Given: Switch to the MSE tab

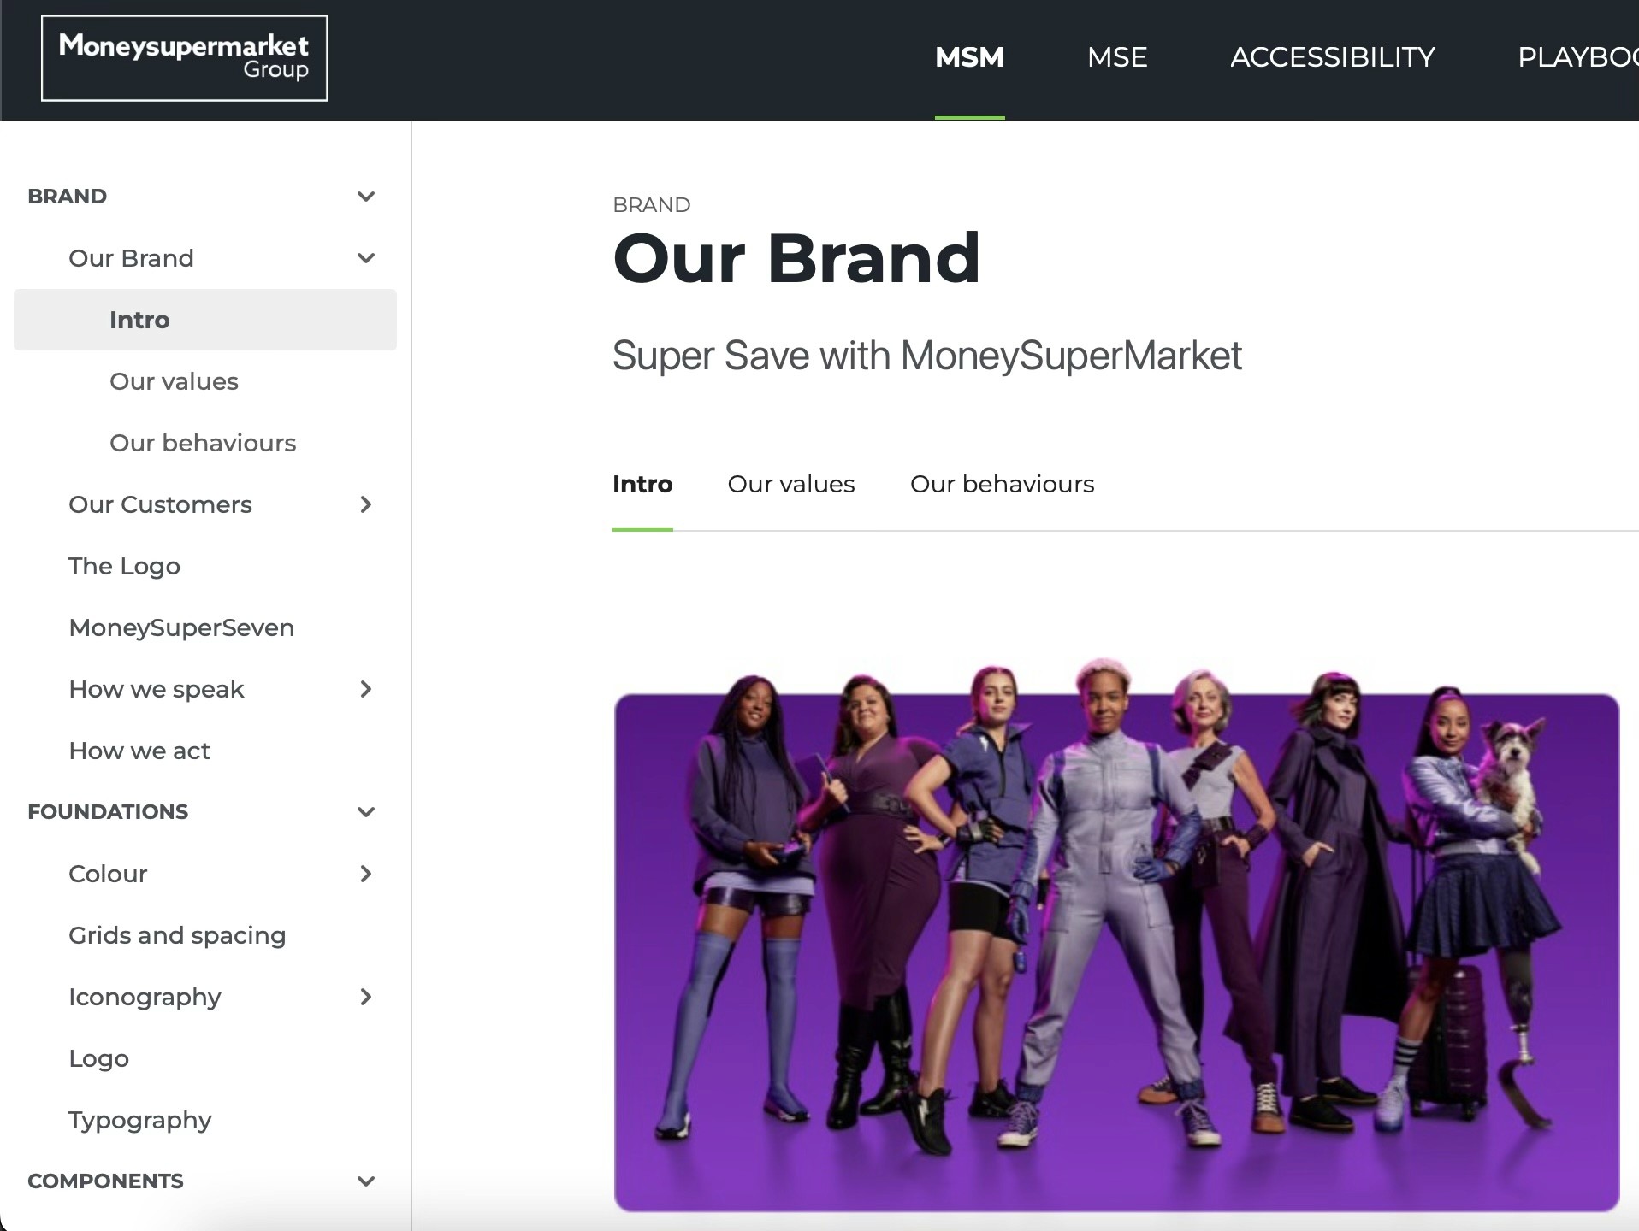Looking at the screenshot, I should pyautogui.click(x=1117, y=57).
